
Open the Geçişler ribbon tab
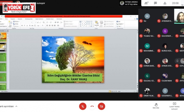pyautogui.click(x=20, y=19)
